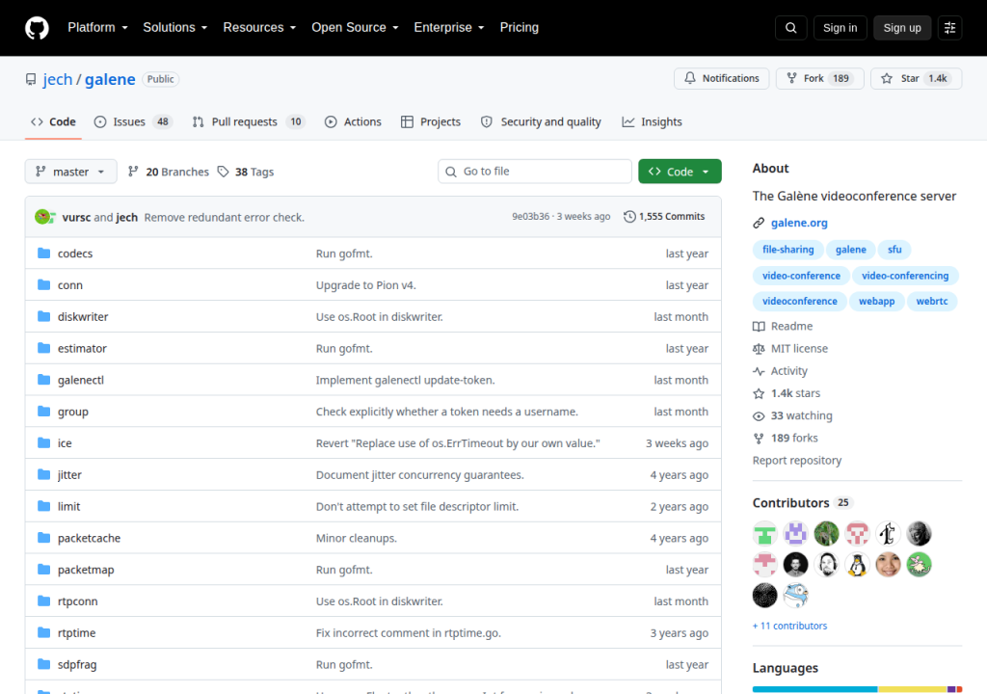Click the Sign in button
This screenshot has height=694, width=987.
coord(840,28)
